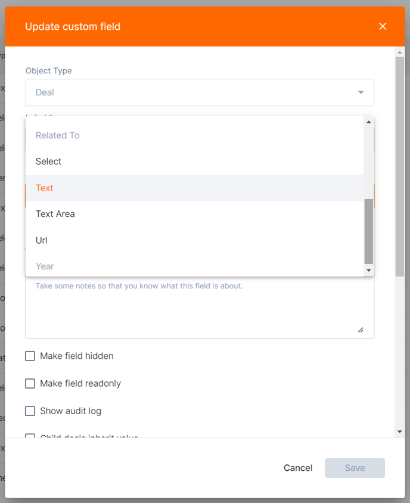410x503 pixels.
Task: Click the dropdown list scrollbar thumb
Action: tap(369, 231)
